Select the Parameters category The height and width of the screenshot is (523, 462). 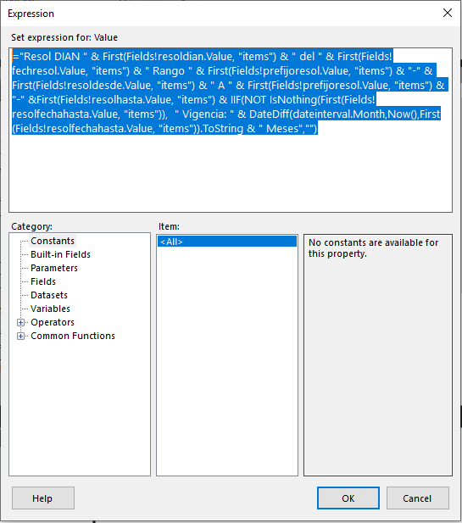(x=54, y=268)
